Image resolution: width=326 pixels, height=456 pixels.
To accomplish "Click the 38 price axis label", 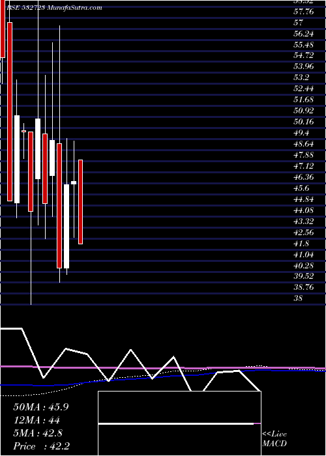I will coord(299,298).
